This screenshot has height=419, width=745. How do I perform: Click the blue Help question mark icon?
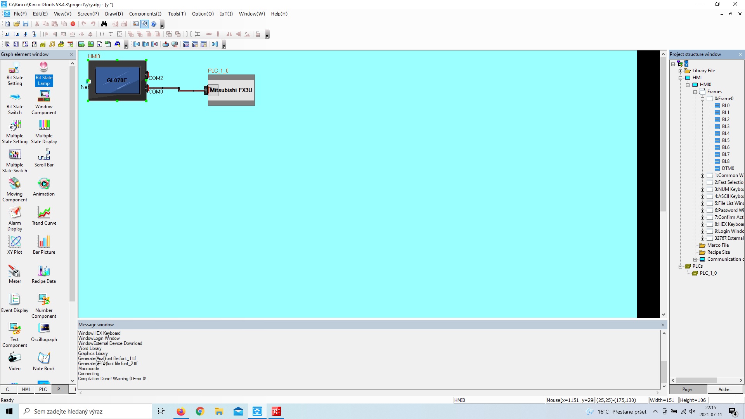coord(154,24)
